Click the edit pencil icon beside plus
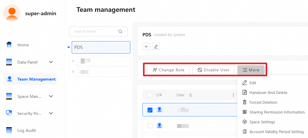This screenshot has height=138, width=308. pos(156,47)
